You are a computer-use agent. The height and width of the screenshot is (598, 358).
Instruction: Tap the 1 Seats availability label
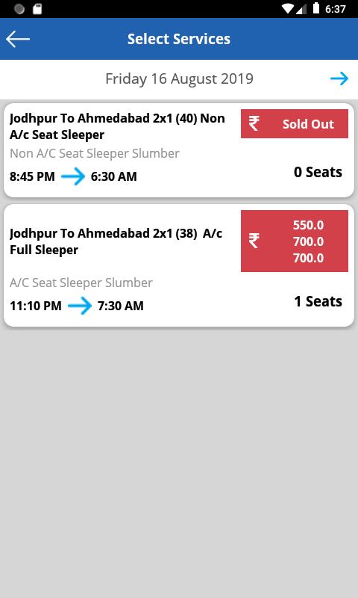318,301
